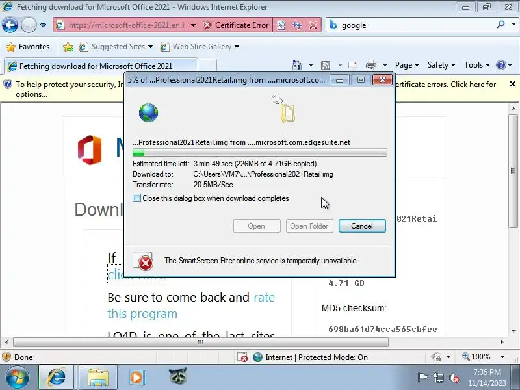The image size is (520, 390).
Task: Expand the zoom dropdown arrow
Action: coord(502,357)
